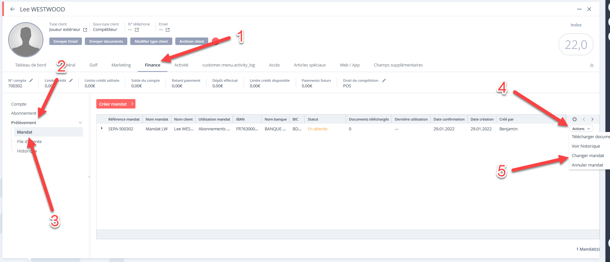Select Compte in the side menu
Screen dimensions: 610x262
coord(19,104)
